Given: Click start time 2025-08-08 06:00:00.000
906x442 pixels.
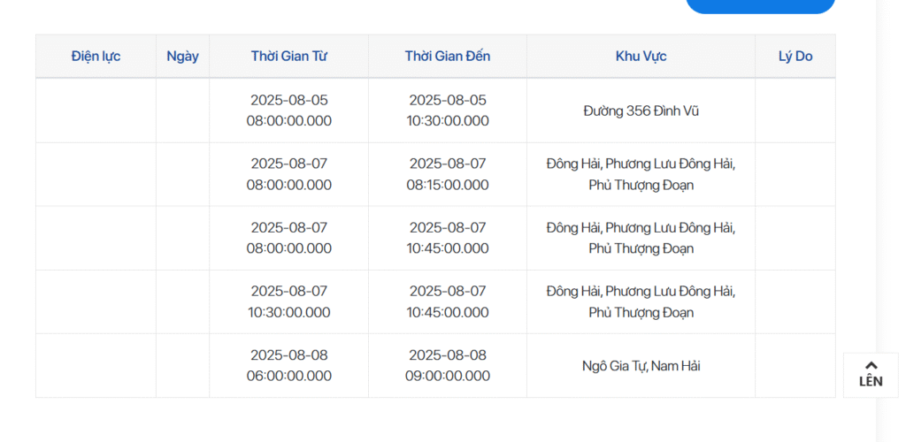Looking at the screenshot, I should (289, 366).
